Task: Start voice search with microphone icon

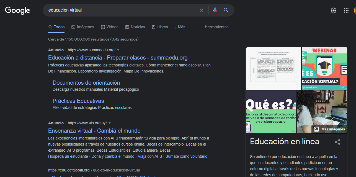Action: tap(215, 10)
